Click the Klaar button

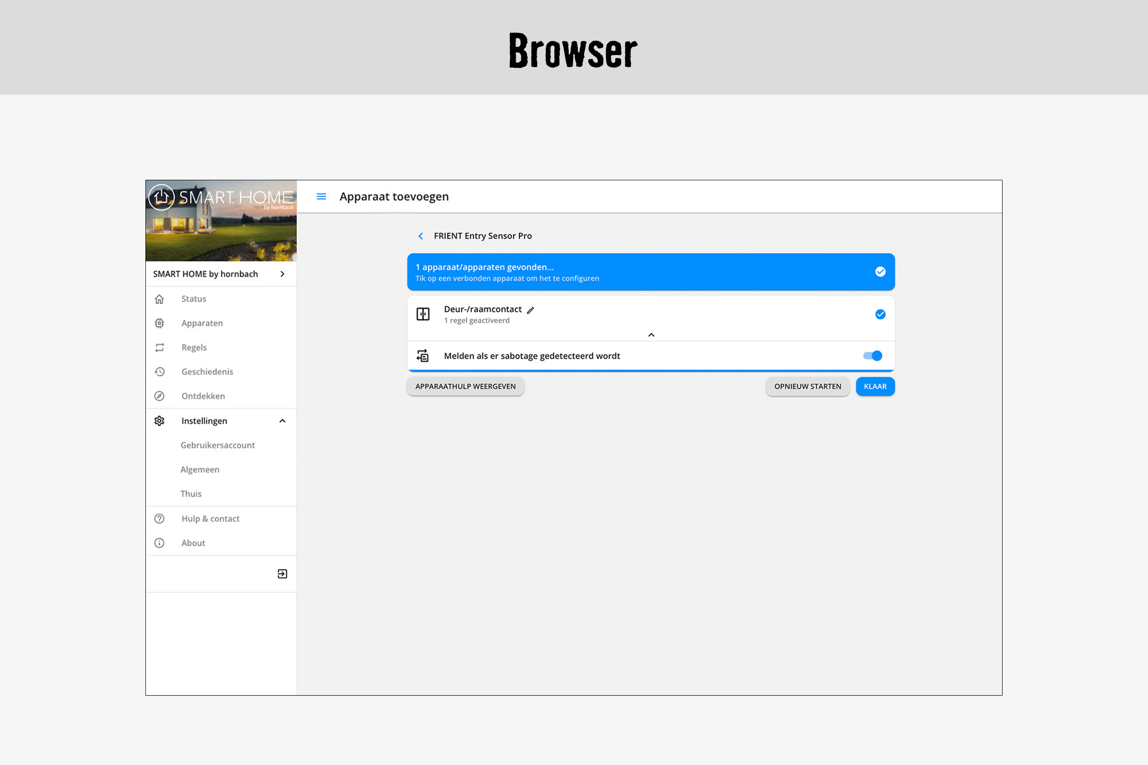click(x=875, y=386)
